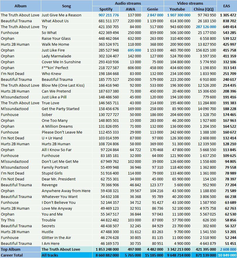This screenshot has width=237, height=258.
Task: Click Spotify value 185 775 527
Action: (x=109, y=80)
